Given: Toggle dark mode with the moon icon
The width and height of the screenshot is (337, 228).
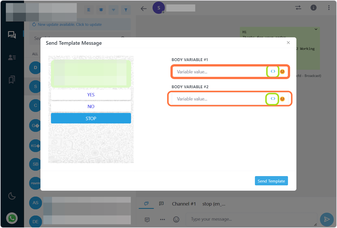Looking at the screenshot, I should [12, 196].
